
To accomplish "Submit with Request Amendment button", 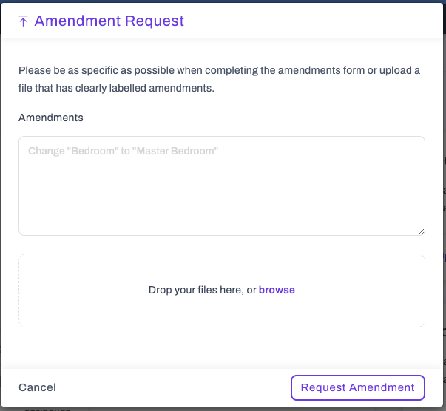I will click(x=358, y=387).
